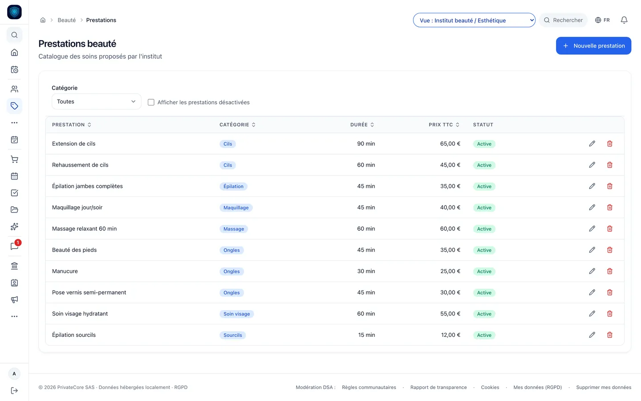Open Cookies footer link
This screenshot has width=641, height=401.
click(490, 388)
